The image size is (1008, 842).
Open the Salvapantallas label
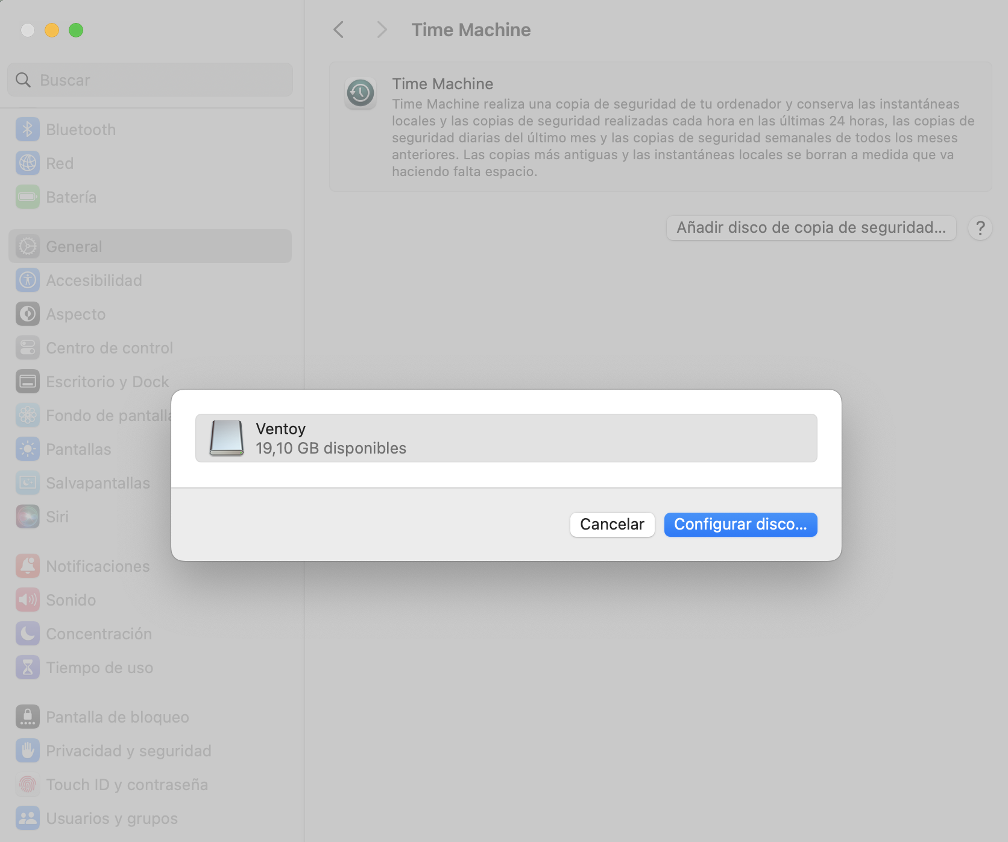(98, 483)
